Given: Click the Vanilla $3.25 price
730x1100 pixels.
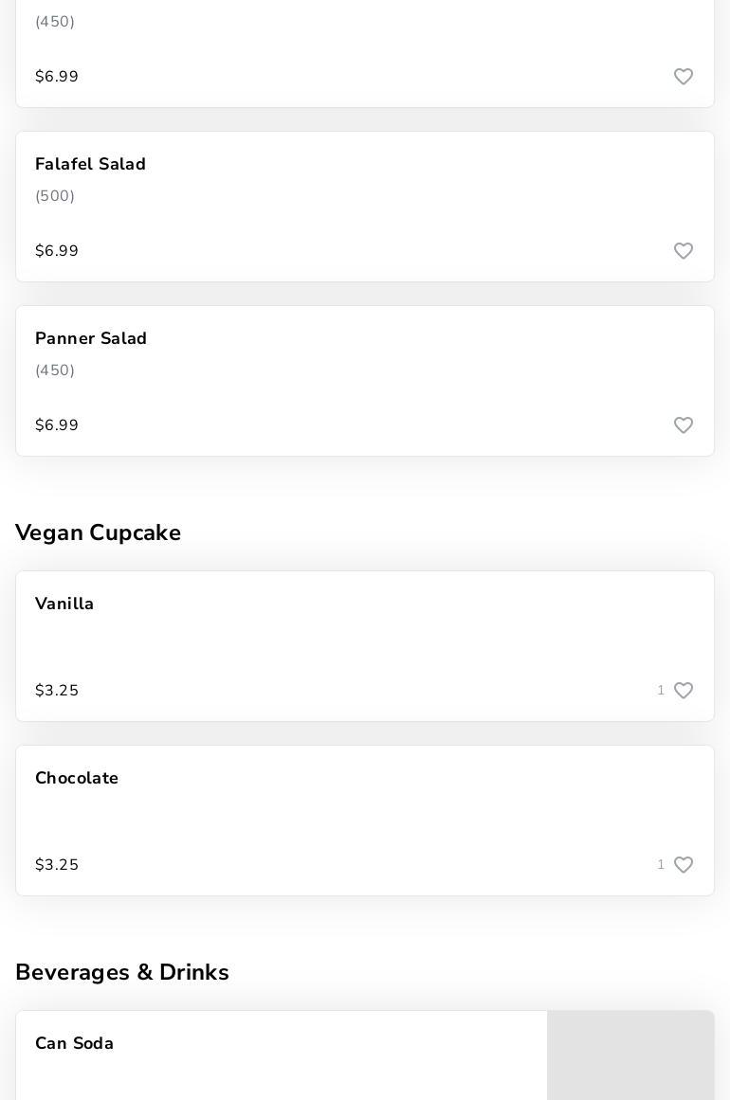Looking at the screenshot, I should coord(57,691).
